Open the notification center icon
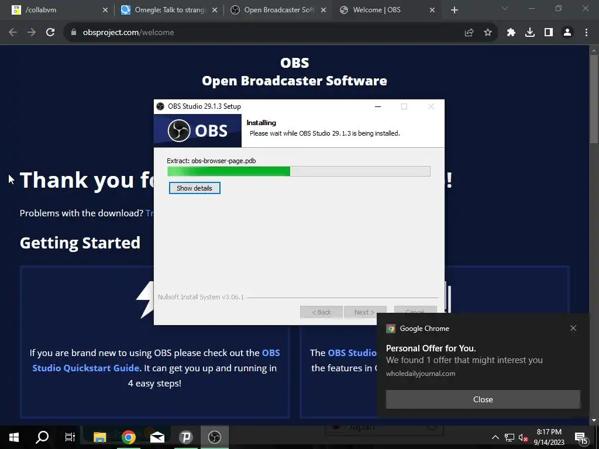 [x=581, y=438]
